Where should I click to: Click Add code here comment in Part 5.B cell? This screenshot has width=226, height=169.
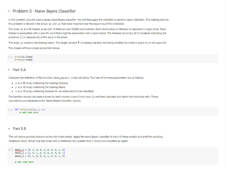pyautogui.click(x=24, y=162)
